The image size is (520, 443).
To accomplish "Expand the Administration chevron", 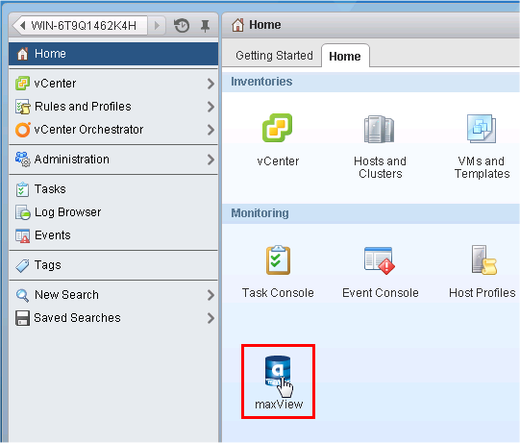I will click(210, 160).
